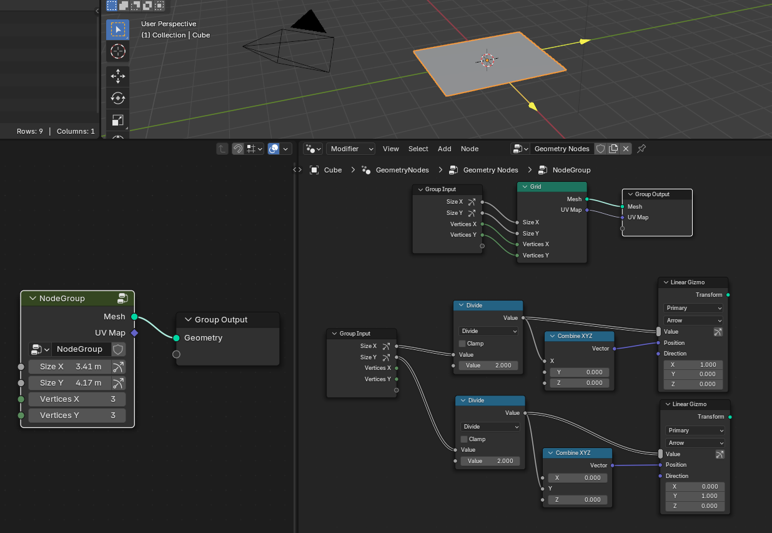772x533 pixels.
Task: Adjust Value 2.000 on Size X Divide node
Action: coord(488,366)
